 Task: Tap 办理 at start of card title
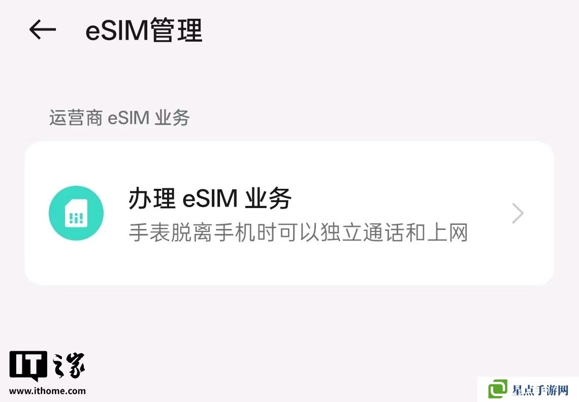coord(152,198)
